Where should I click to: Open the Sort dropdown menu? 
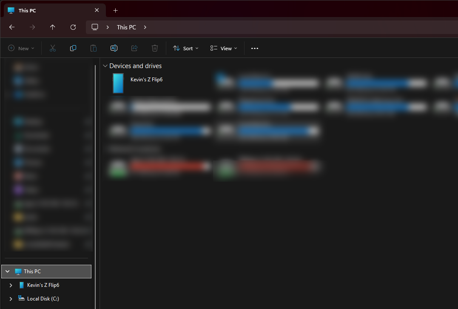pos(185,48)
